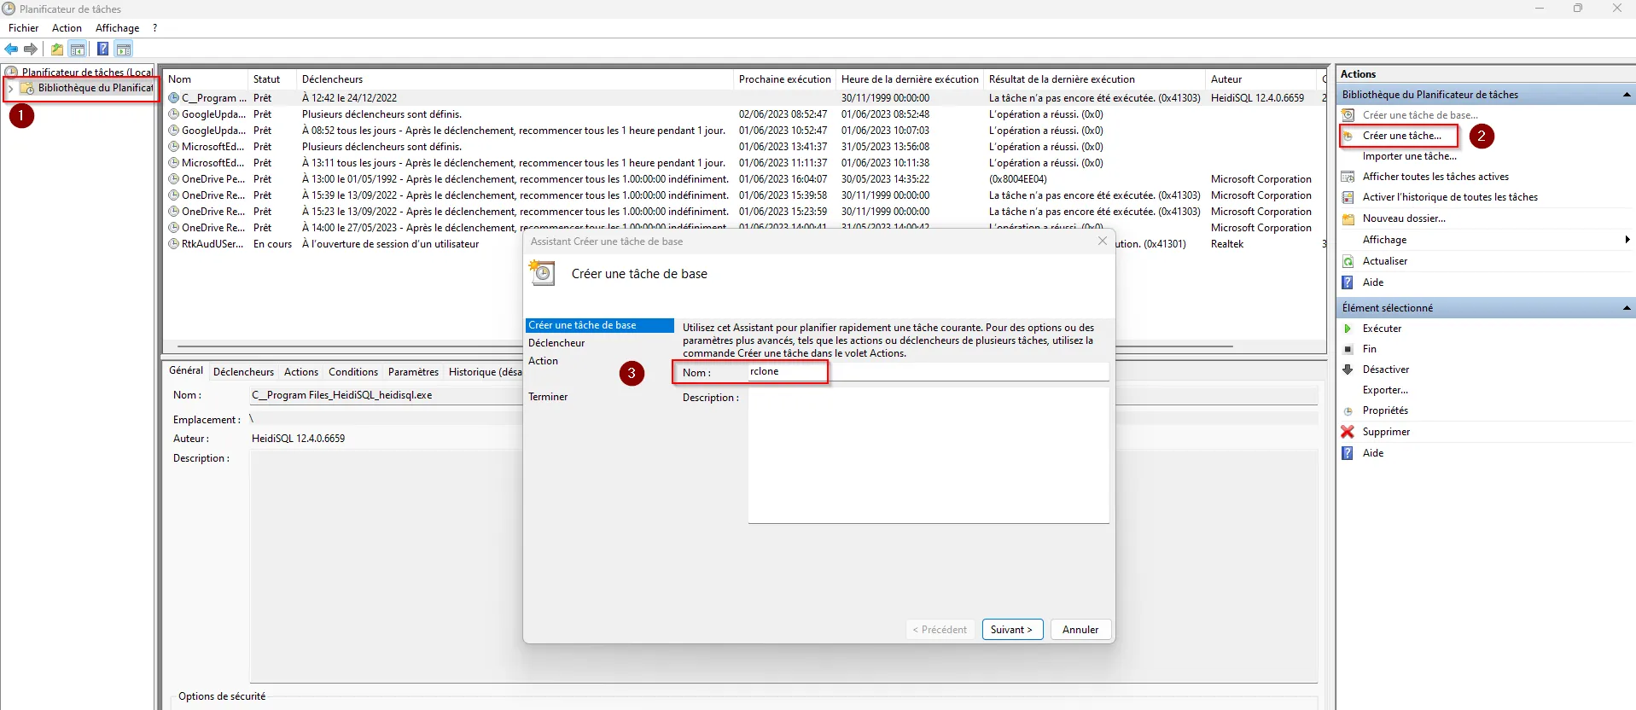The height and width of the screenshot is (710, 1636).
Task: Click the Créer une tâche icon in Actions
Action: 1348,136
